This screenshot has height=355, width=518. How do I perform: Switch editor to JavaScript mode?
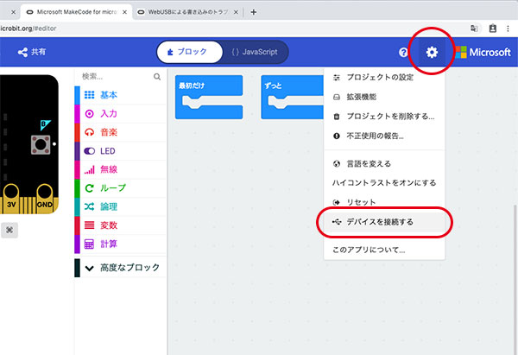254,52
